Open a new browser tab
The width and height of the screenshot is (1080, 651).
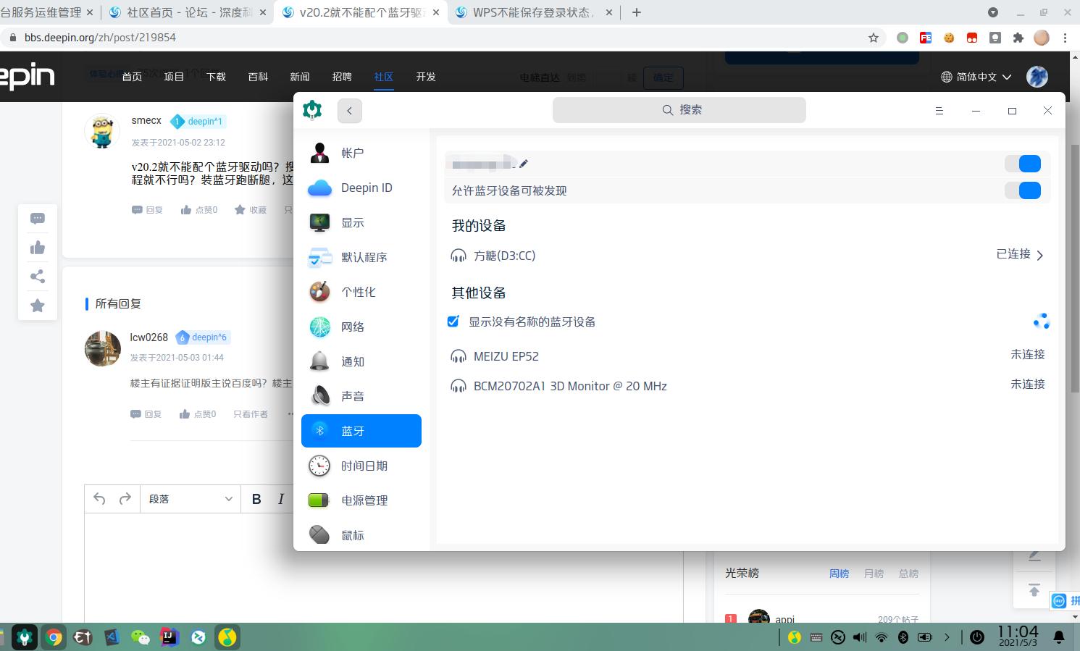[x=637, y=12]
